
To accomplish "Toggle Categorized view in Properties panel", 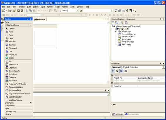I will [113, 71].
